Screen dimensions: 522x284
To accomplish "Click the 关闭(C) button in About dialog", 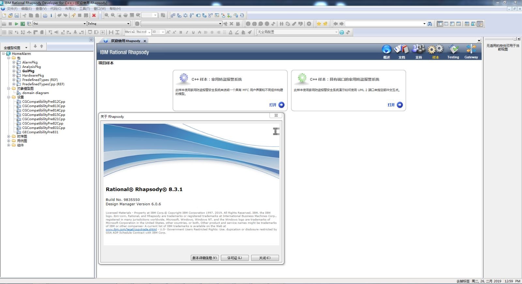I will (x=265, y=258).
